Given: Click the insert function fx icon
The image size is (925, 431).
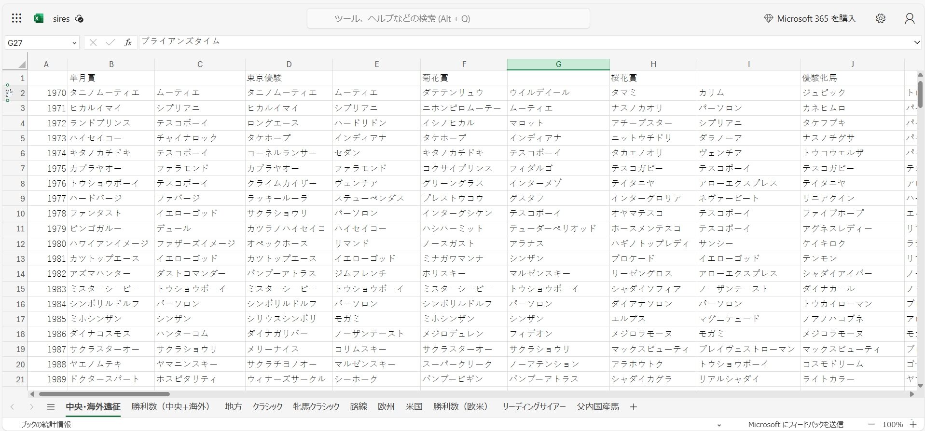Looking at the screenshot, I should pos(128,42).
